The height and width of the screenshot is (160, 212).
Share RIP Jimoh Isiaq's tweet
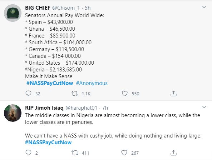173,153
